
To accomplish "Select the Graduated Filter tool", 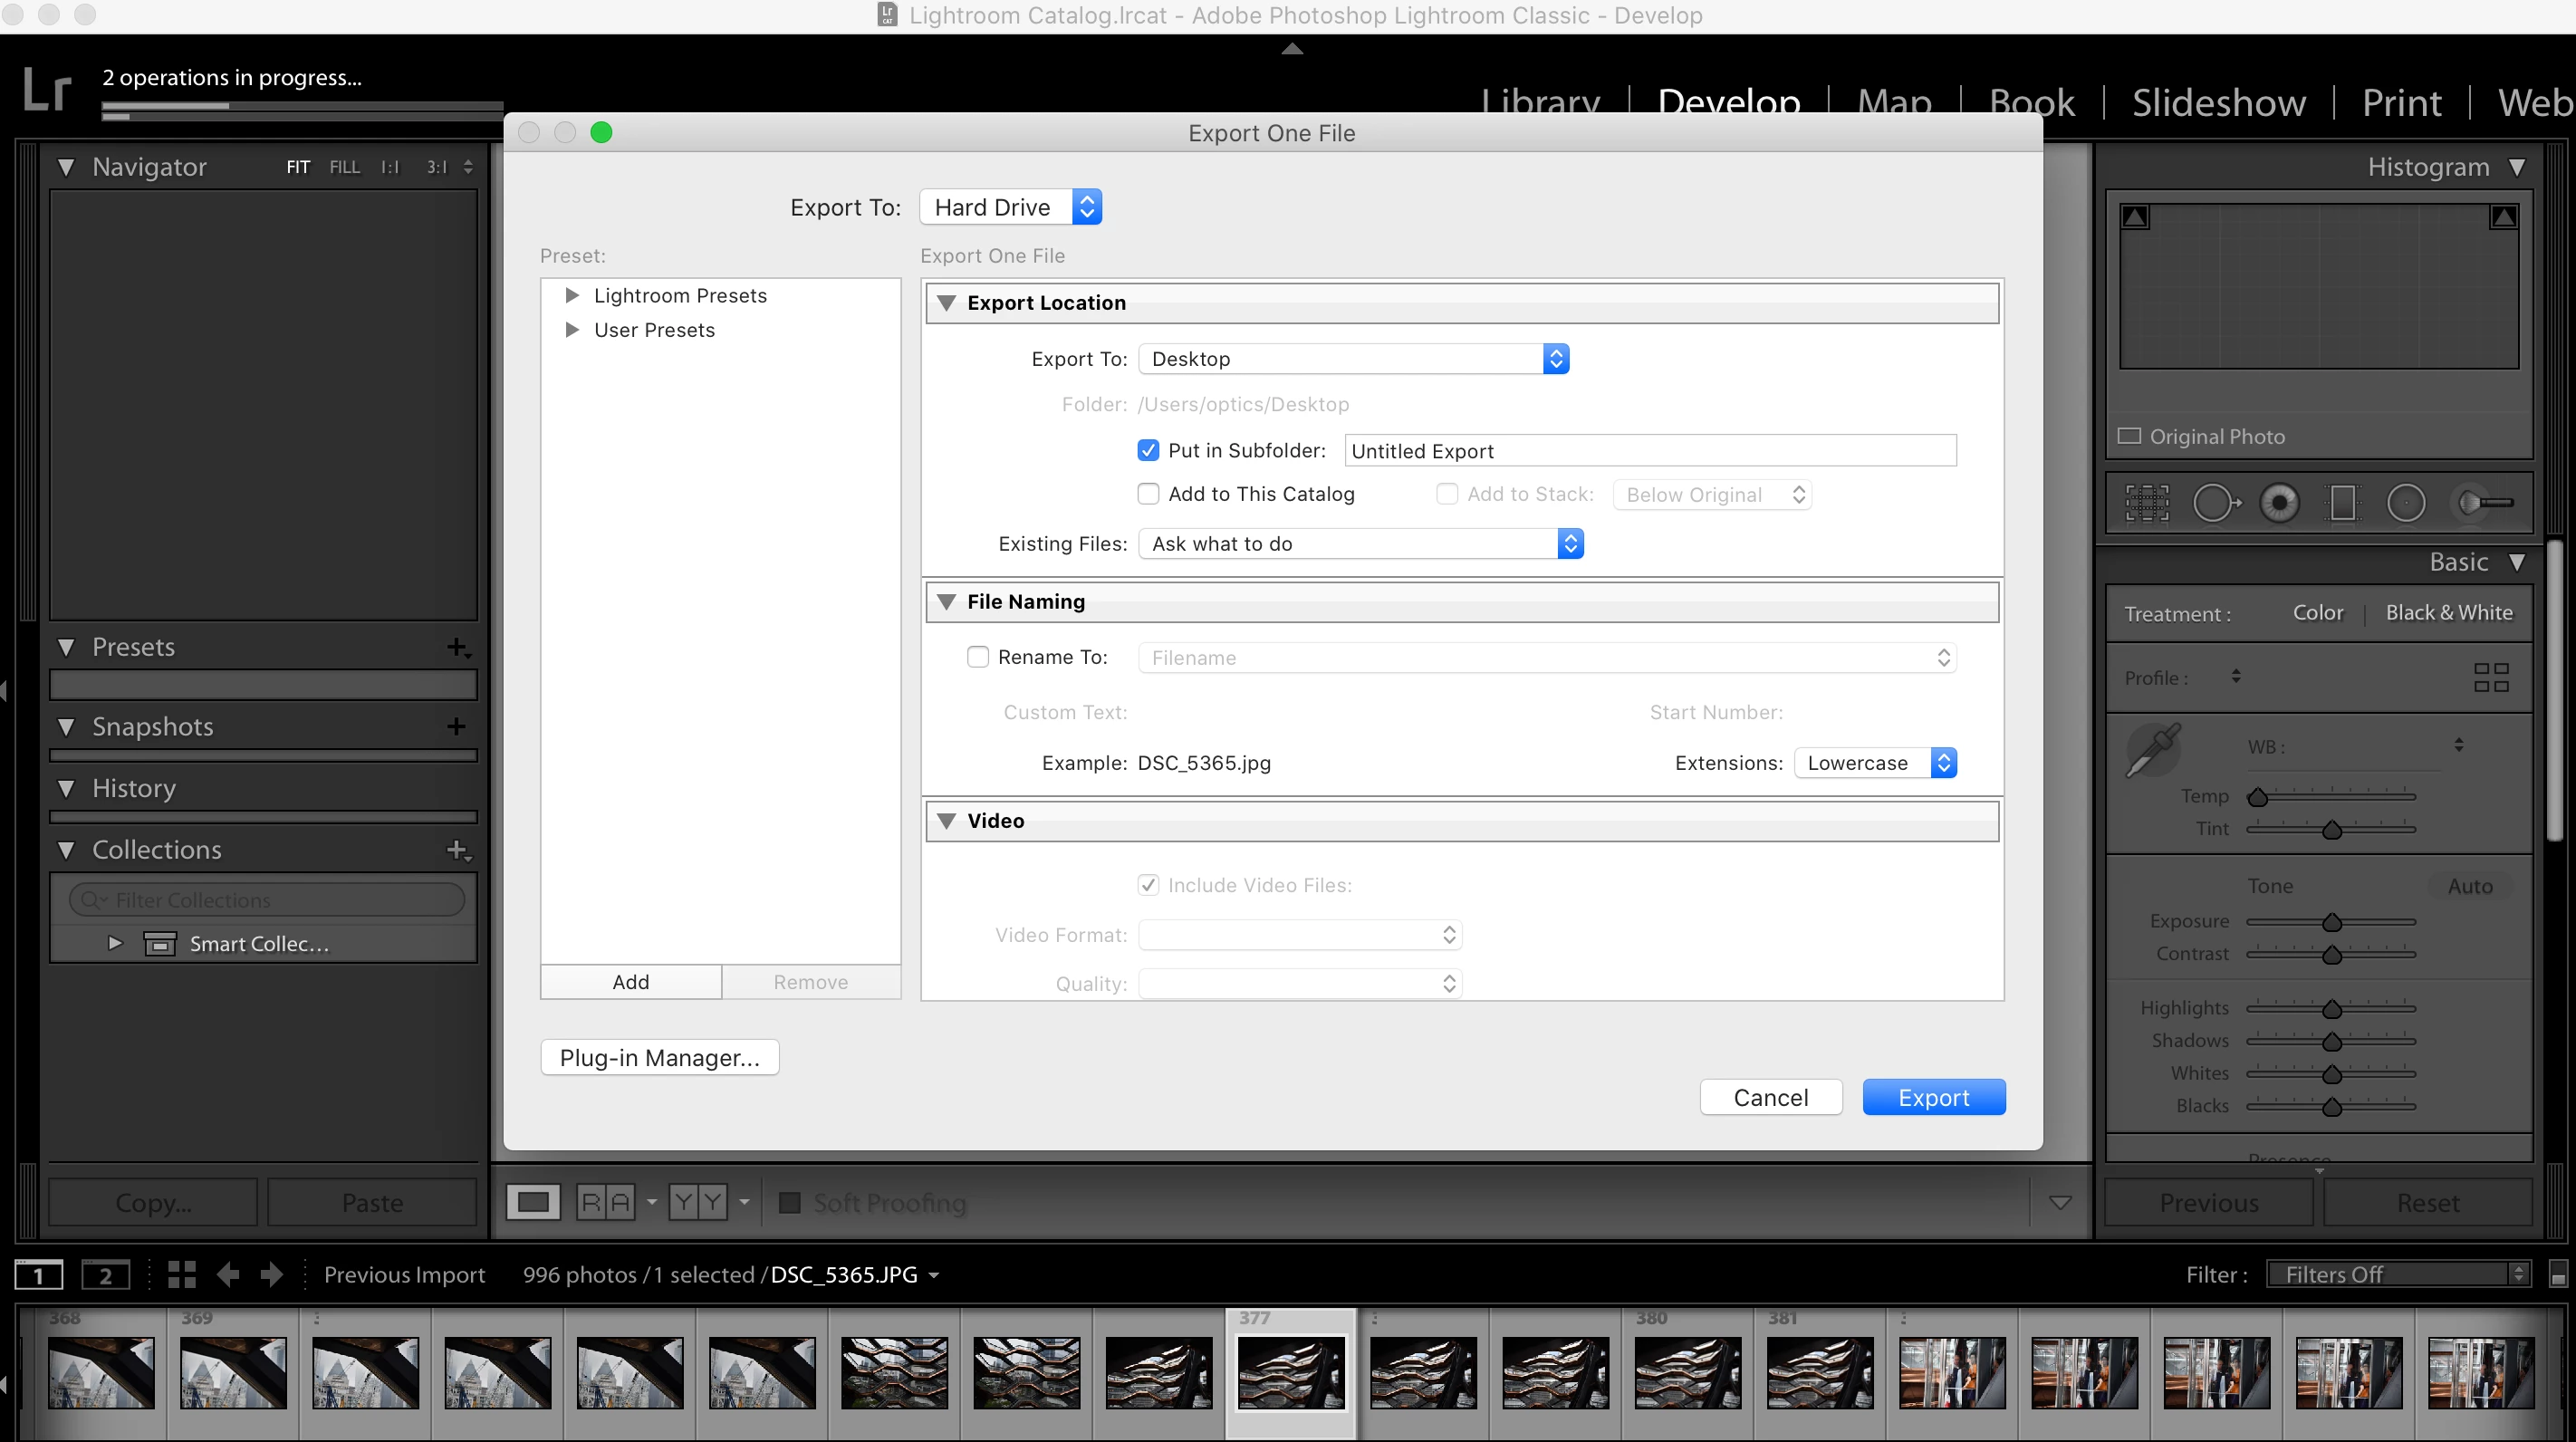I will 2343,503.
